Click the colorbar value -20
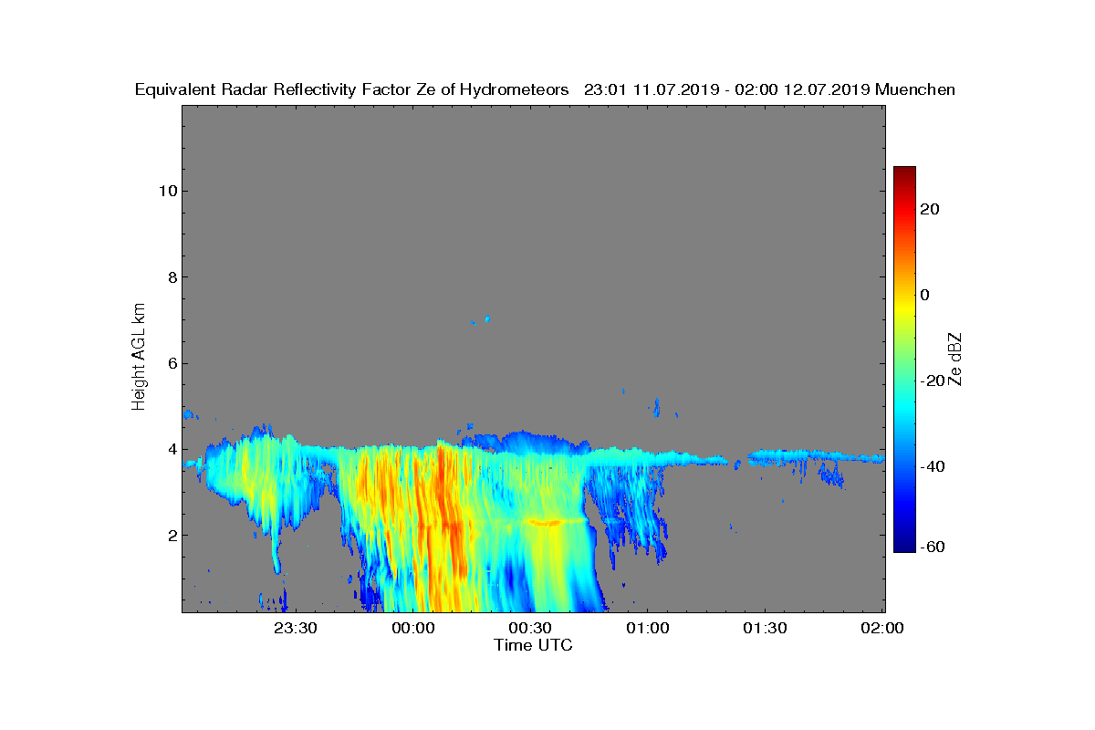1095x730 pixels. click(x=931, y=381)
